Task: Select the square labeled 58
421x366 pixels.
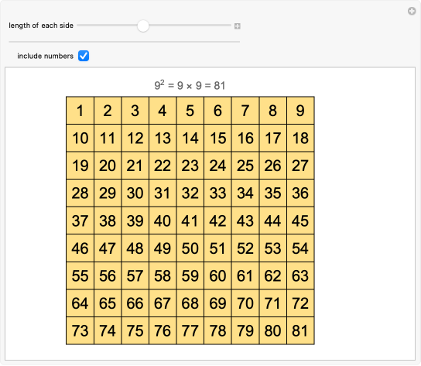Action: tap(163, 275)
